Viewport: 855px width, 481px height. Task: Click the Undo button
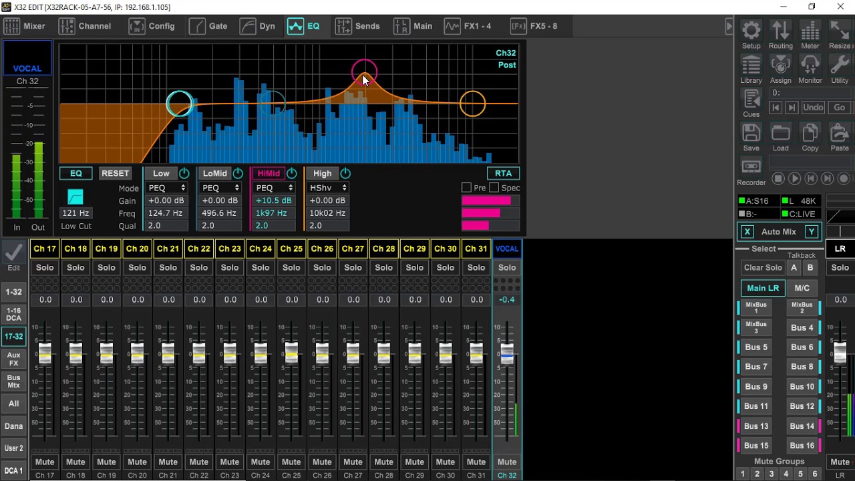pos(813,108)
